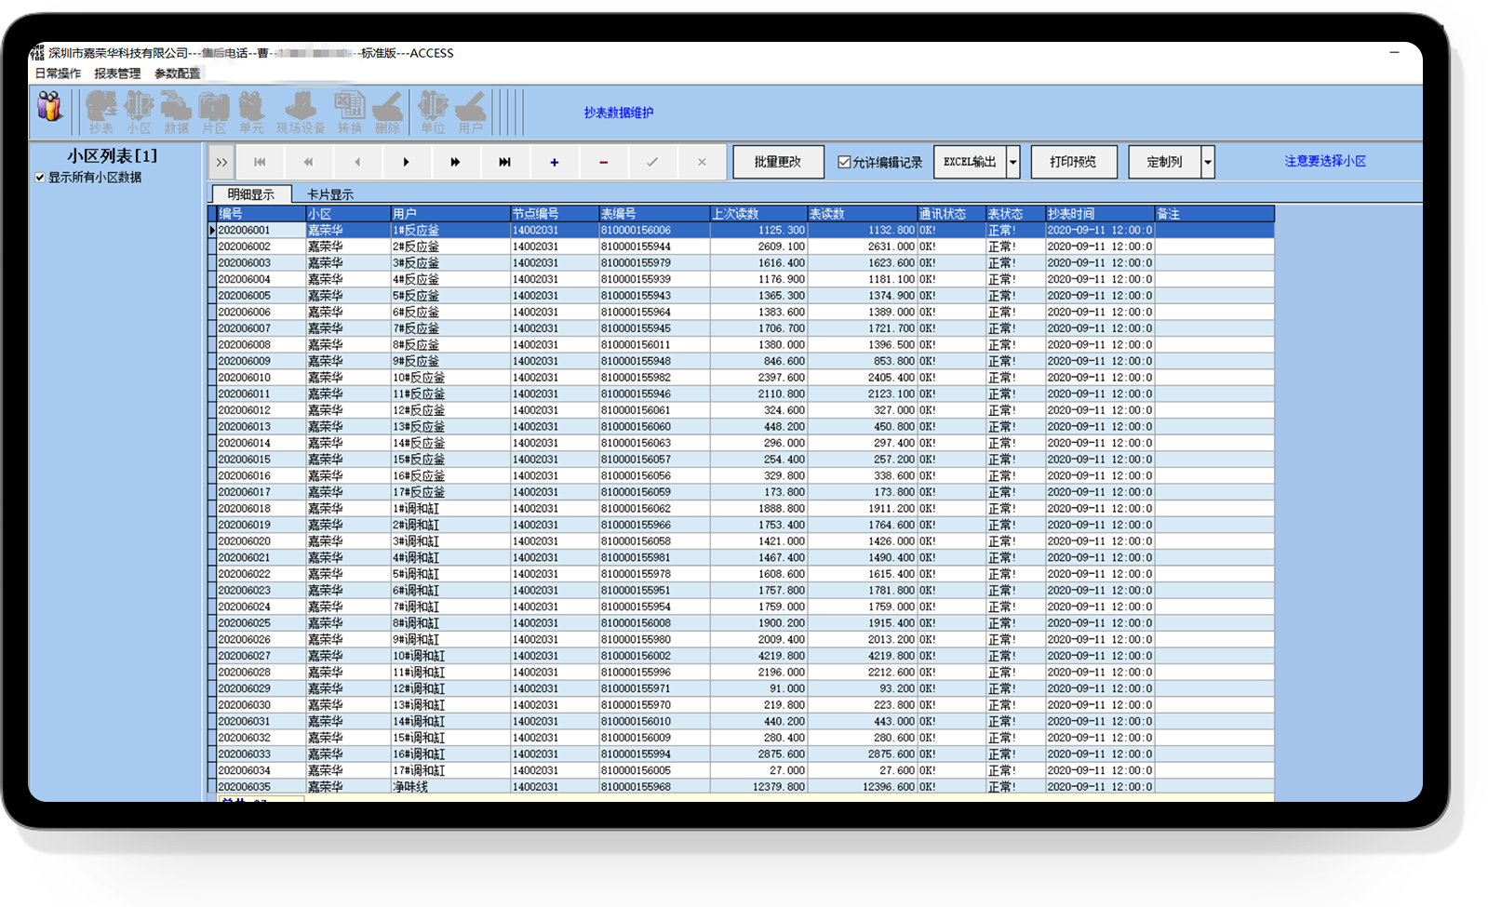Screen dimensions: 1488x907
Task: Click the colorful people icon in toolbar
Action: [49, 107]
